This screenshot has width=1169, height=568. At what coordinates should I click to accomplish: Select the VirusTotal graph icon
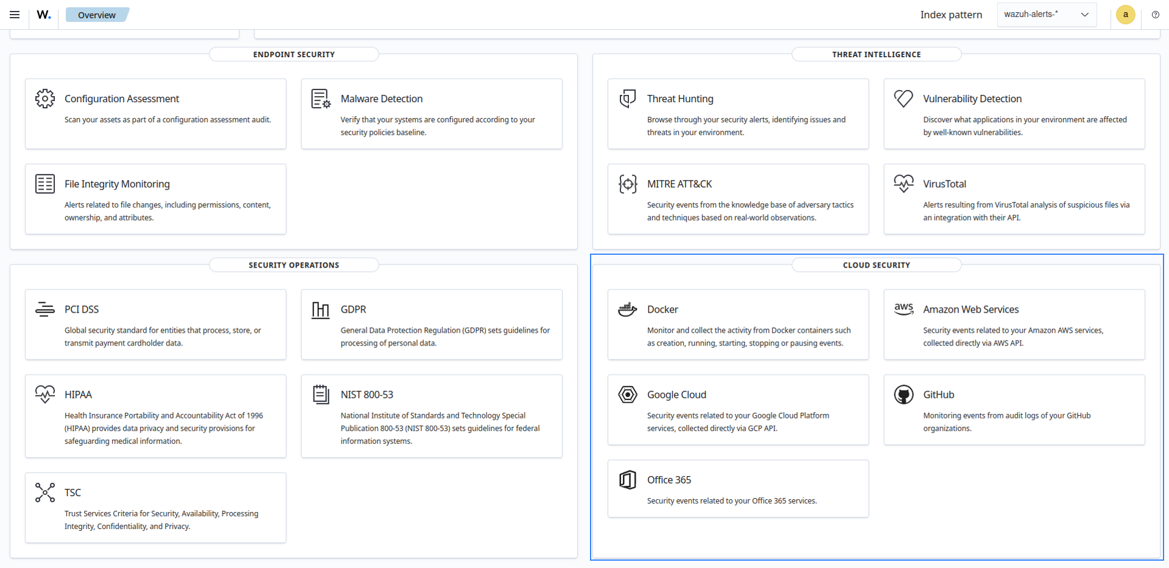(904, 183)
